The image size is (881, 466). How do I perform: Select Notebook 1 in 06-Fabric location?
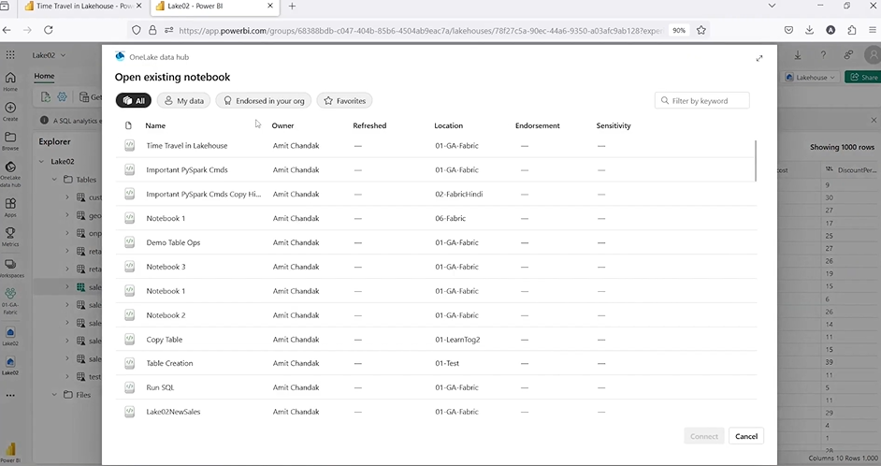click(436, 218)
